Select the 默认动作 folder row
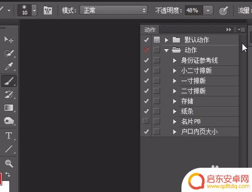The width and height of the screenshot is (252, 192). coord(201,40)
